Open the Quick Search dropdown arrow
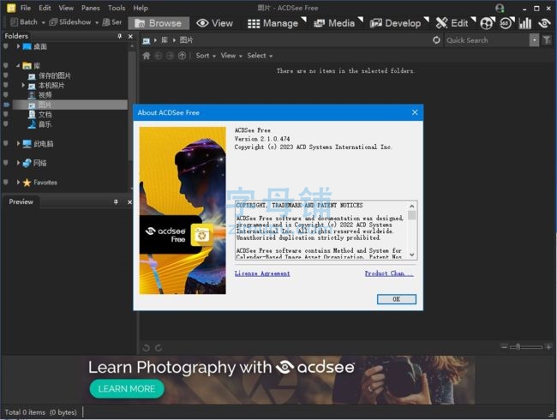The image size is (557, 420). click(x=534, y=40)
